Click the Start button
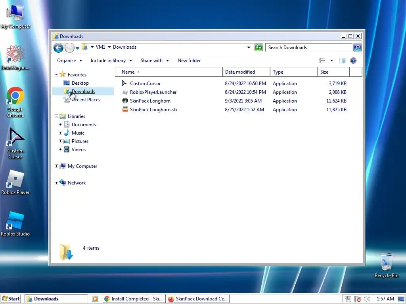This screenshot has height=304, width=406. click(11, 299)
